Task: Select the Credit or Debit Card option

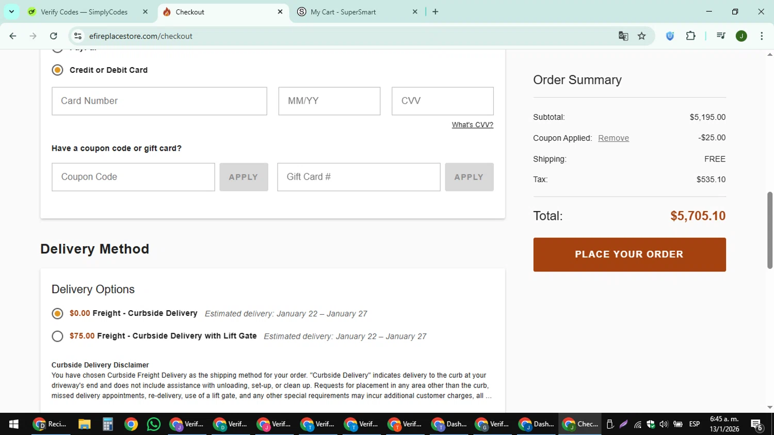Action: 57,70
